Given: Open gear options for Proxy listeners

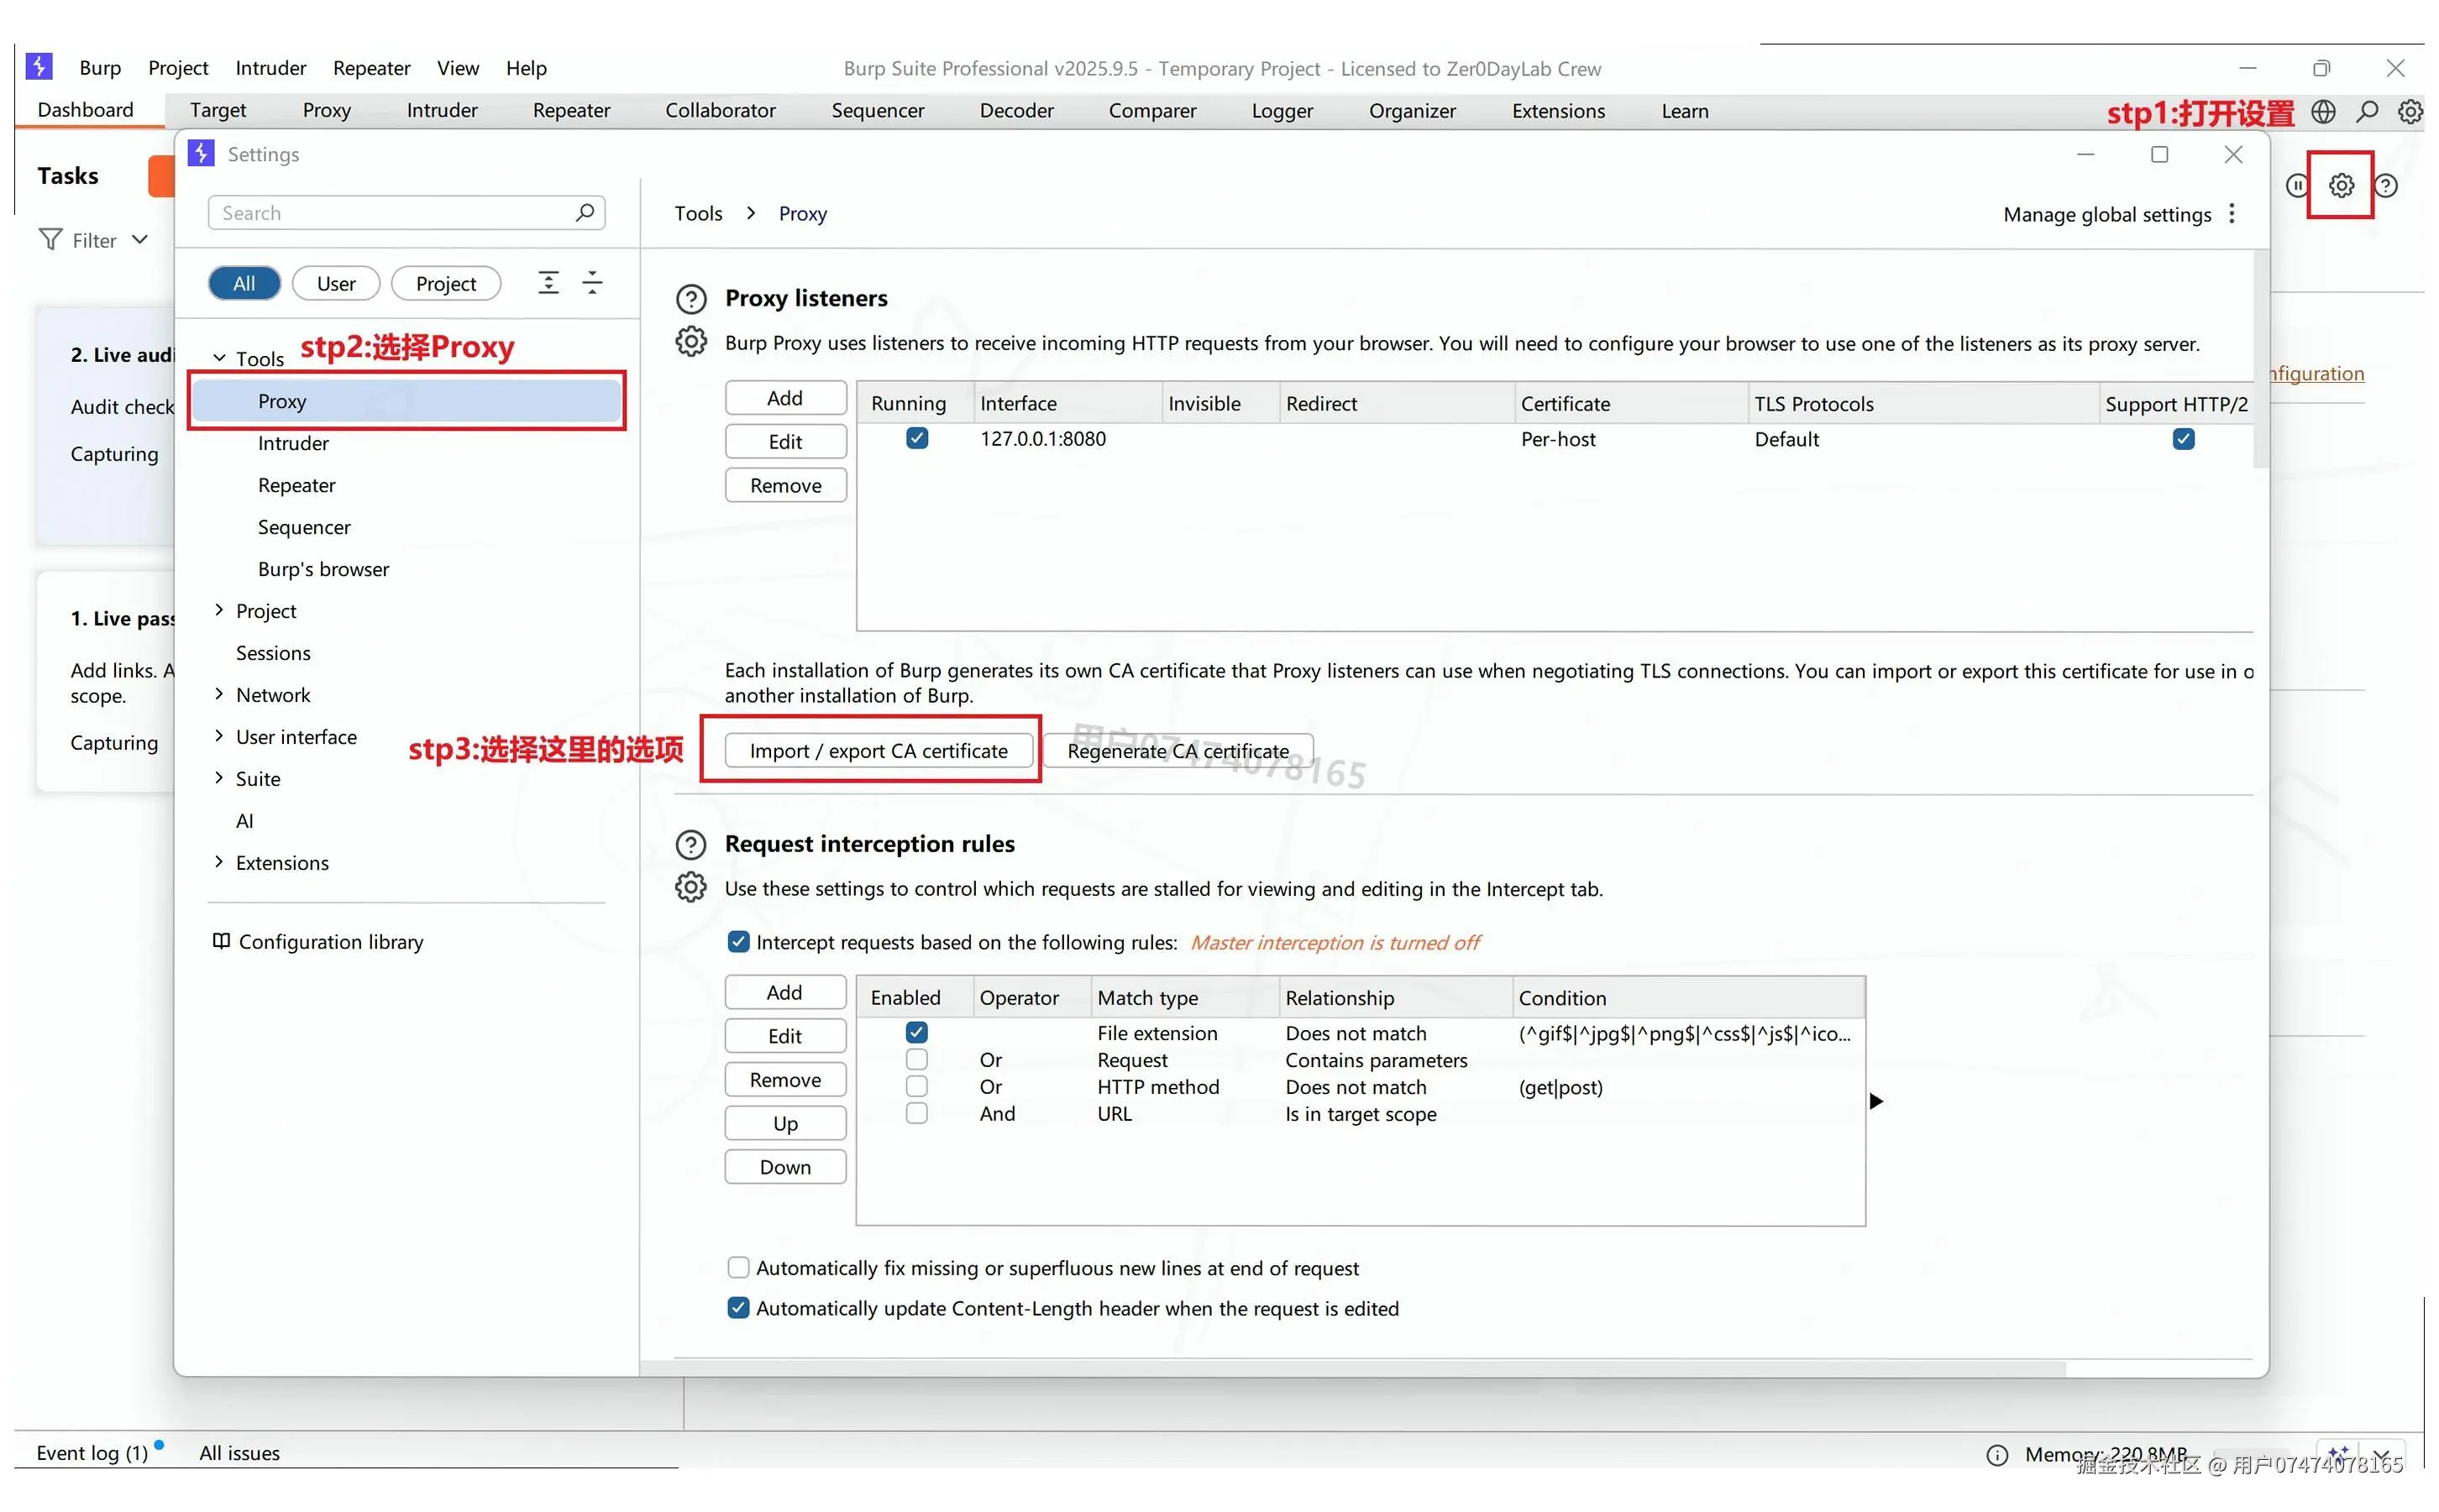Looking at the screenshot, I should [690, 342].
